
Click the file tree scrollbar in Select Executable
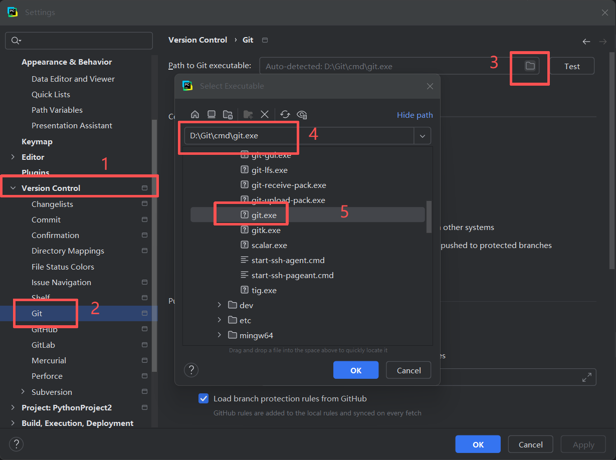[x=429, y=217]
